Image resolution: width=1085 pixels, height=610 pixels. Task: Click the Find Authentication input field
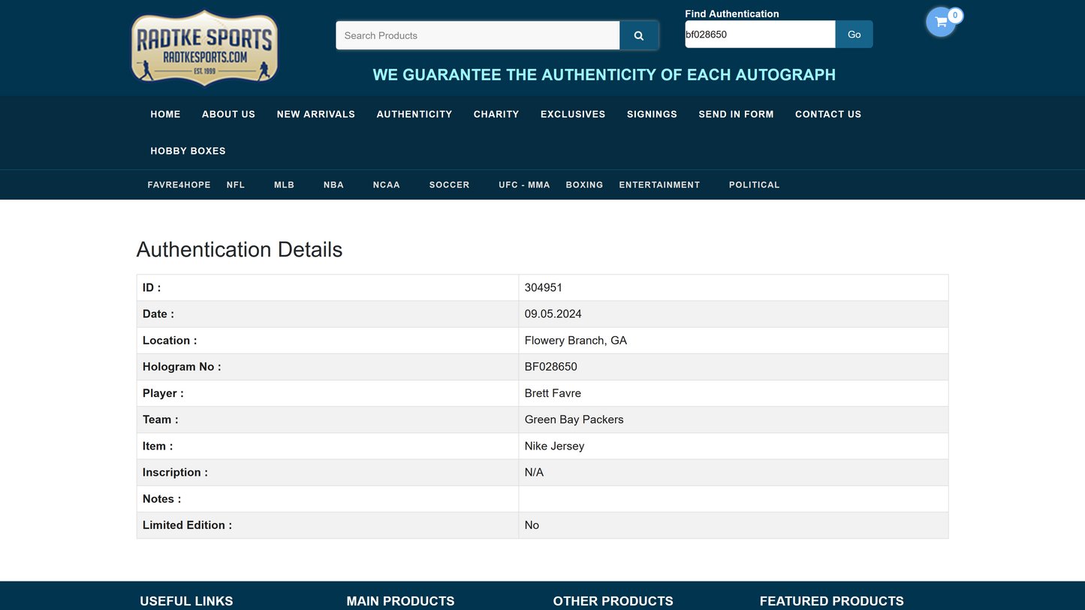760,35
